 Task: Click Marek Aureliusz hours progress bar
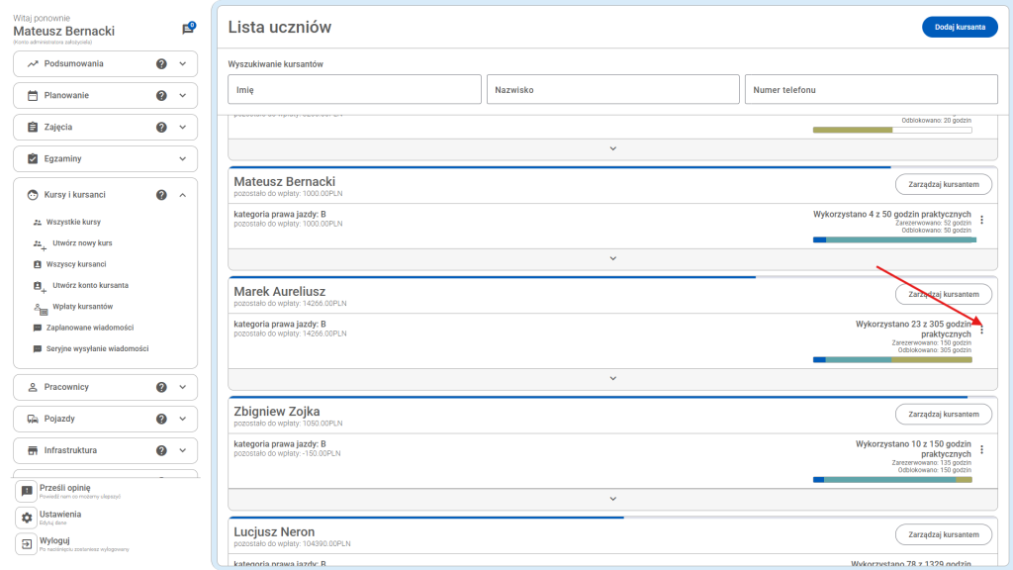[892, 359]
